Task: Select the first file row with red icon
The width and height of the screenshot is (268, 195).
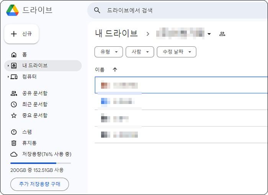Action: click(181, 85)
